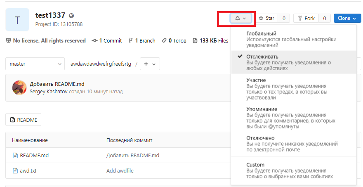The height and width of the screenshot is (187, 363).
Task: Click the README.md file icon
Action: (x=15, y=156)
